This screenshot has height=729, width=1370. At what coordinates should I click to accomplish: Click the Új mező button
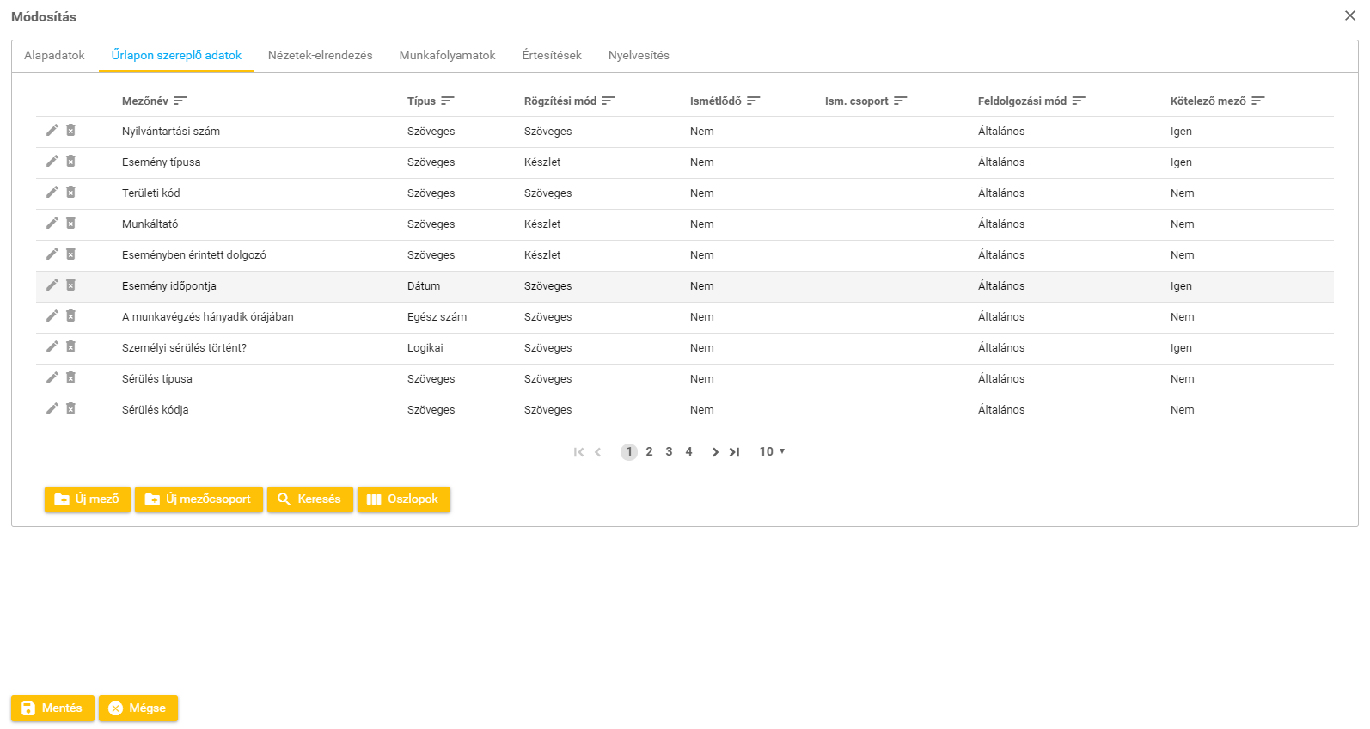point(88,499)
